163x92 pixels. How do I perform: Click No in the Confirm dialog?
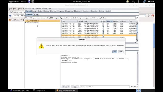[x=115, y=52]
